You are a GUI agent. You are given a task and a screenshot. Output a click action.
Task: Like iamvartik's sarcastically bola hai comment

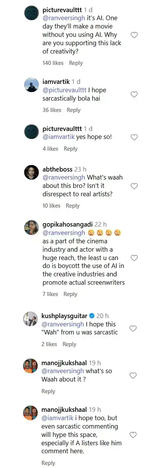[134, 95]
